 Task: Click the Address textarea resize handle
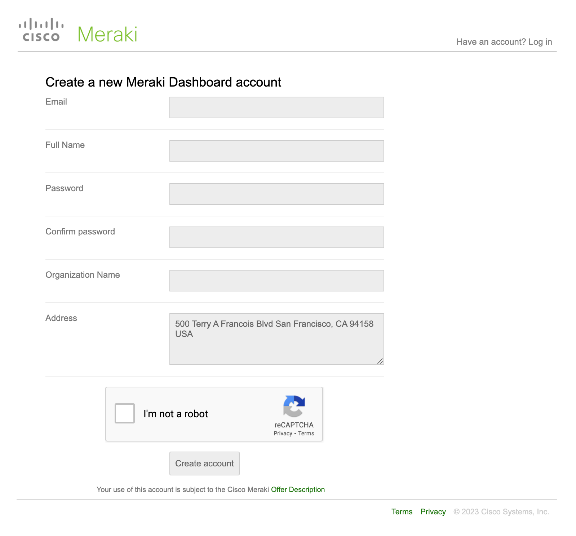380,361
